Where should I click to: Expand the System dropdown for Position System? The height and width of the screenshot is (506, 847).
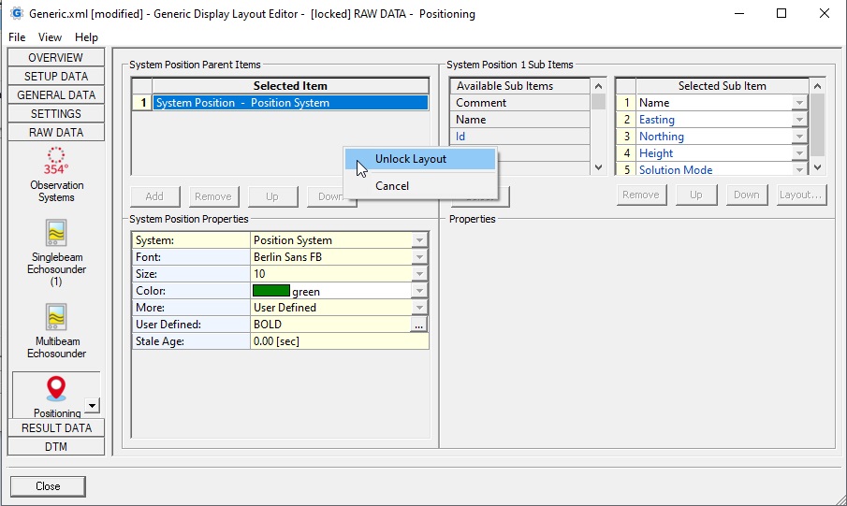pos(420,240)
